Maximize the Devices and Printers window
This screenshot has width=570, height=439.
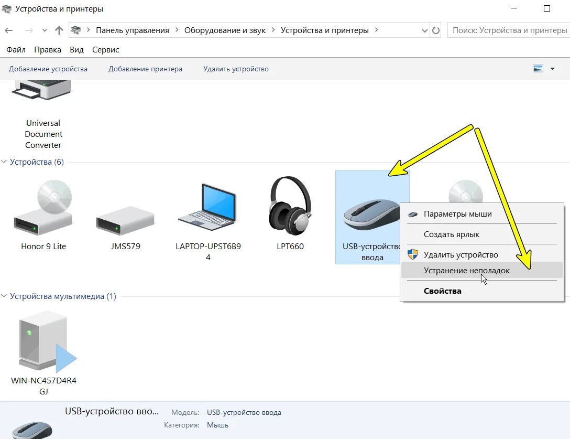click(x=547, y=8)
